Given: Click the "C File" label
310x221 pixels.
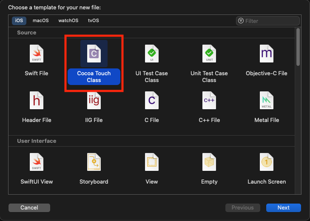Looking at the screenshot, I should [x=152, y=120].
